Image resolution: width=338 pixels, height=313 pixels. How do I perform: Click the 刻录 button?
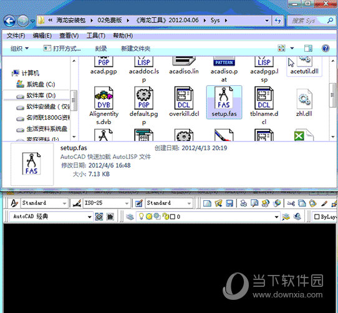click(x=101, y=49)
